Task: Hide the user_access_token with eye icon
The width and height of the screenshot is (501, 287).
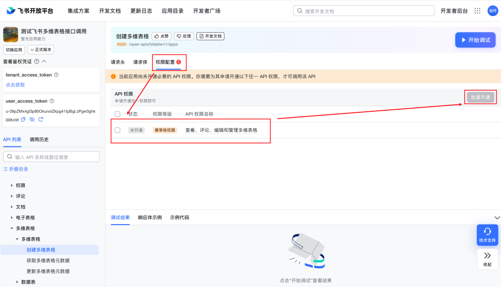Action: (x=32, y=119)
